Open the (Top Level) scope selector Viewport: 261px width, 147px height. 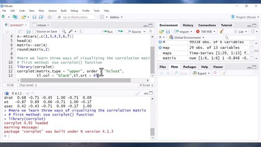[28, 85]
